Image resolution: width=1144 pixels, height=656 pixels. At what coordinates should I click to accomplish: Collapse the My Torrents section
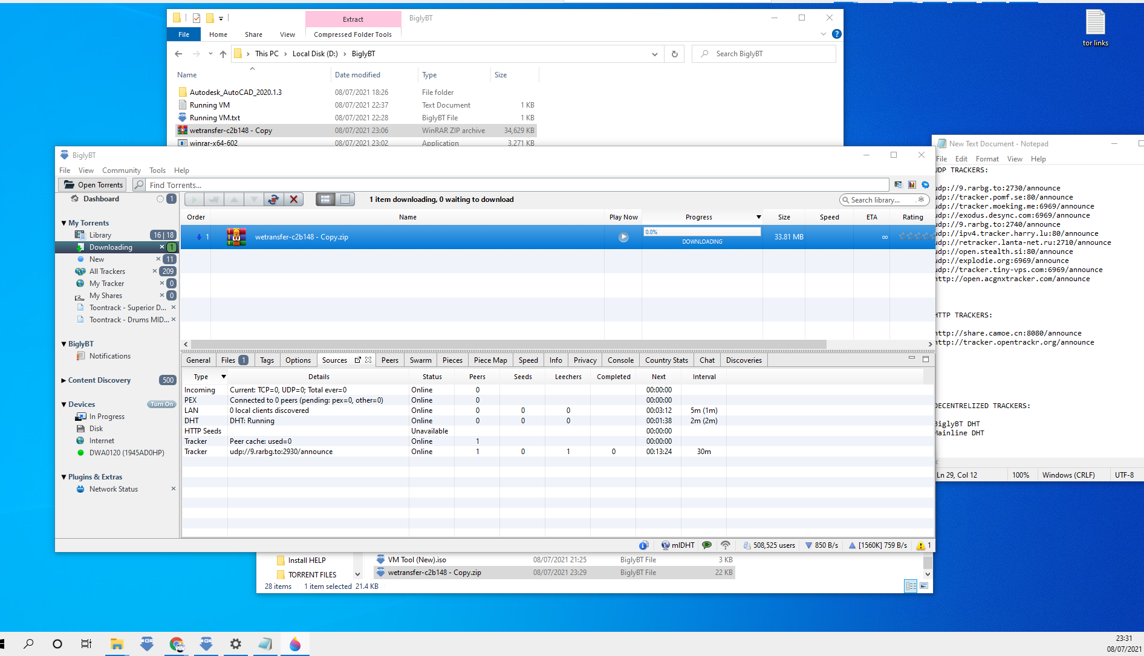(63, 223)
